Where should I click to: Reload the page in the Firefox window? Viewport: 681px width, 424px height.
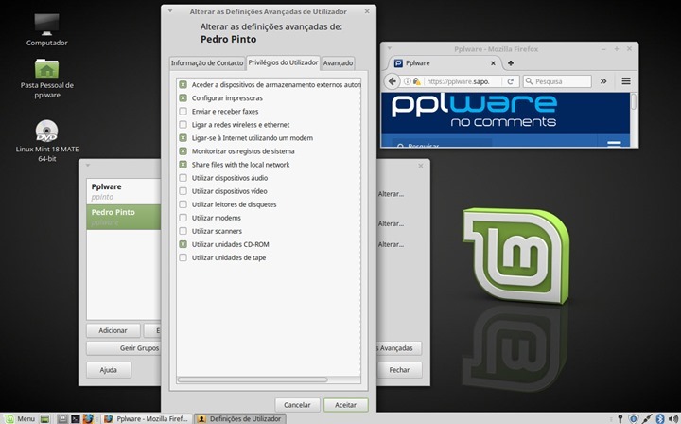[x=511, y=81]
